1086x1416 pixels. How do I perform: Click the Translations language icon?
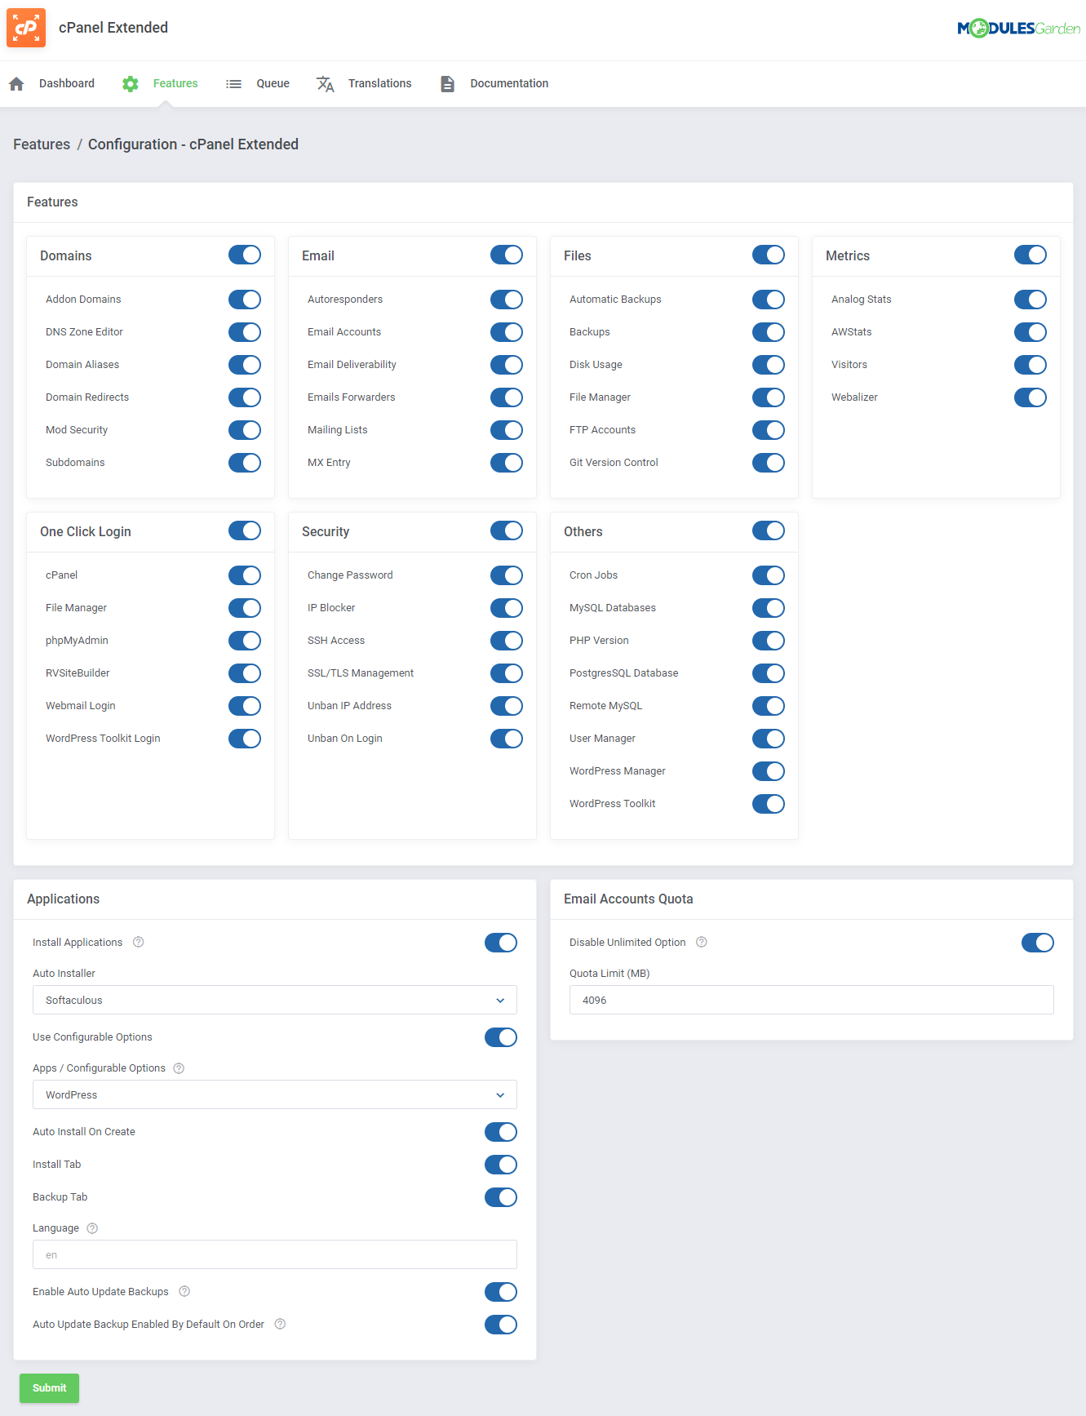click(x=326, y=83)
